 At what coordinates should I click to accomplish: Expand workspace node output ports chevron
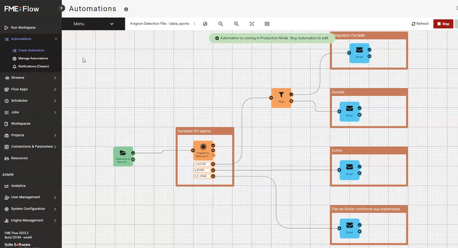click(x=213, y=155)
